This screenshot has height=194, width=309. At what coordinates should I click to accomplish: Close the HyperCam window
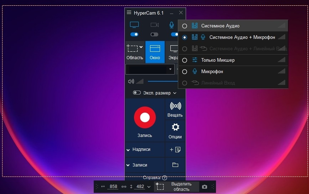(x=181, y=12)
